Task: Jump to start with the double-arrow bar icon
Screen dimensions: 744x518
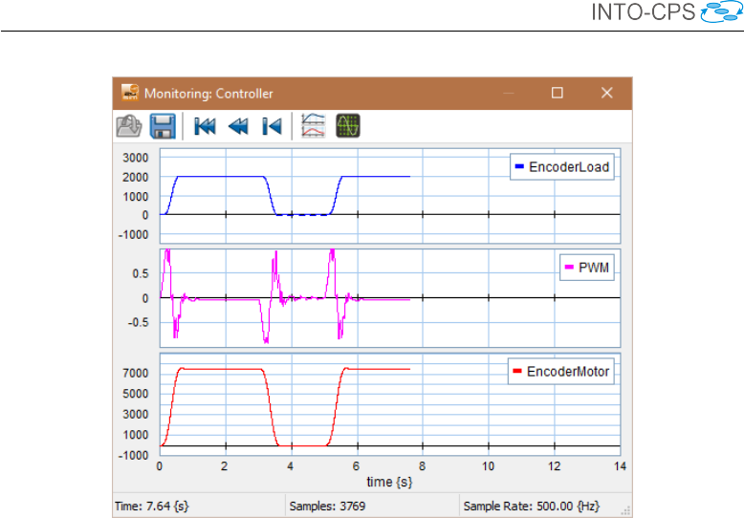Action: pos(205,127)
